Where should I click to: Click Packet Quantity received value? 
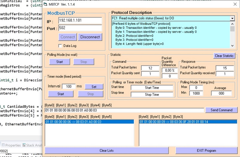[x=225, y=74]
